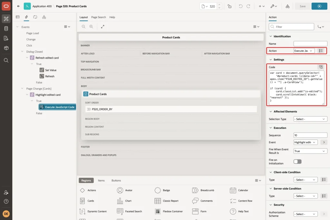Open Fire When Event Result Is dropdown
Image resolution: width=330 pixels, height=220 pixels.
[310, 151]
